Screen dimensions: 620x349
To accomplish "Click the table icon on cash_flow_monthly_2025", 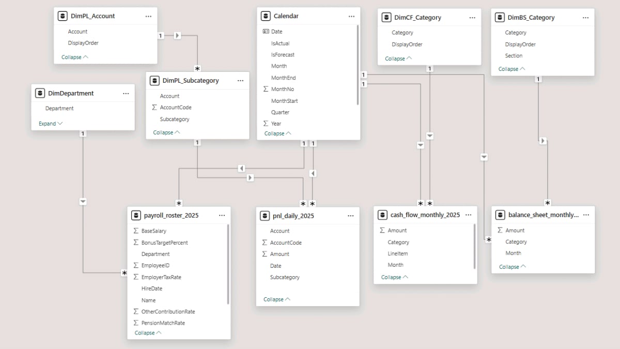I will [382, 215].
